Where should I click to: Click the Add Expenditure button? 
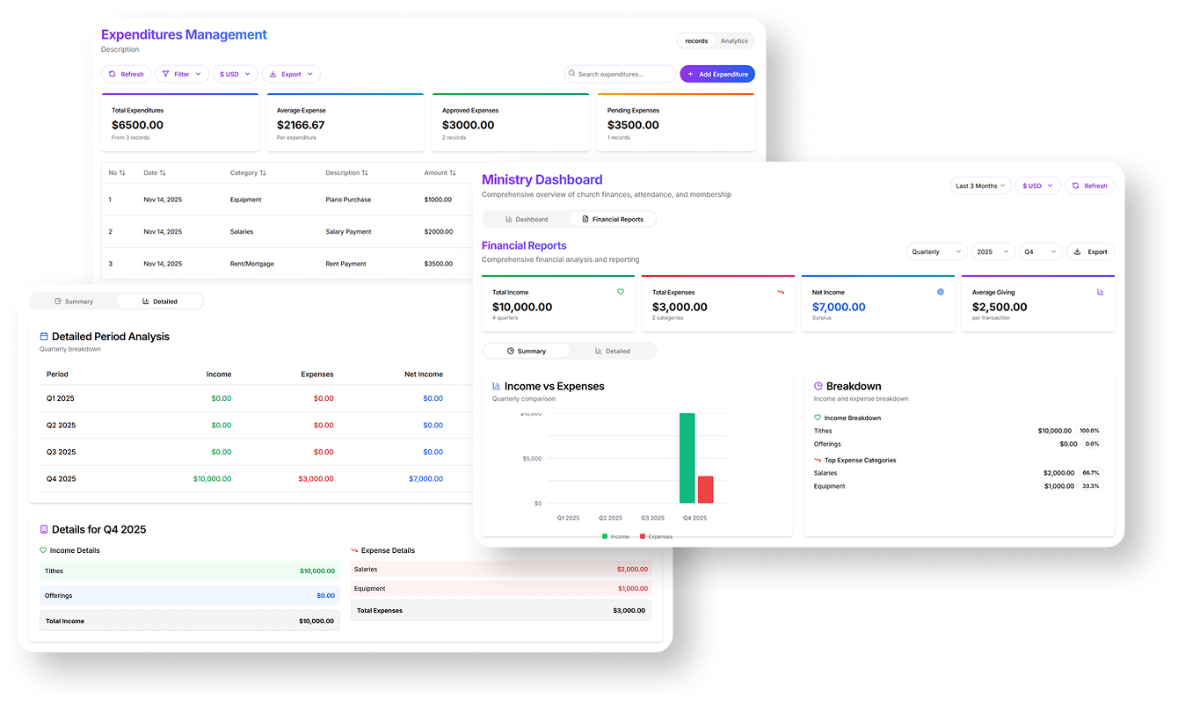(717, 75)
